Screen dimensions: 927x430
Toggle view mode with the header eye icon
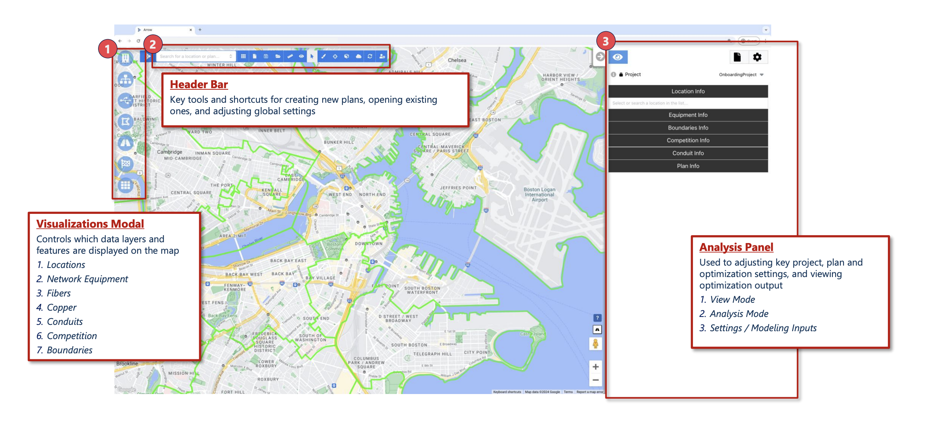click(301, 57)
